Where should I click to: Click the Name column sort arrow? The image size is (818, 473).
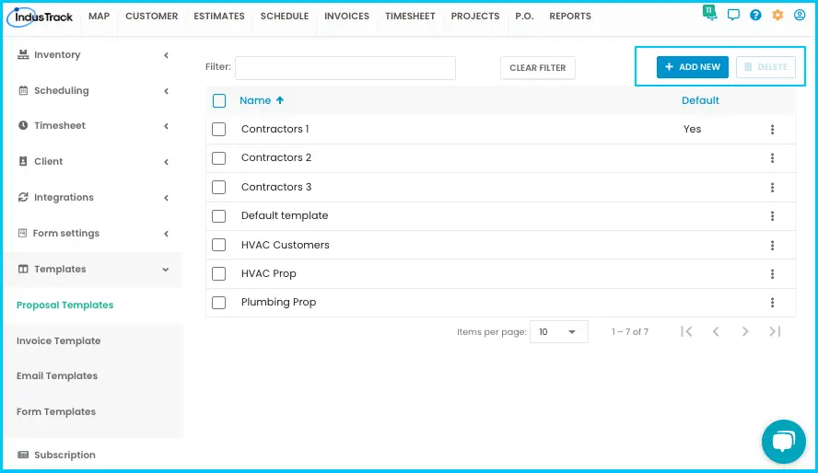[280, 100]
